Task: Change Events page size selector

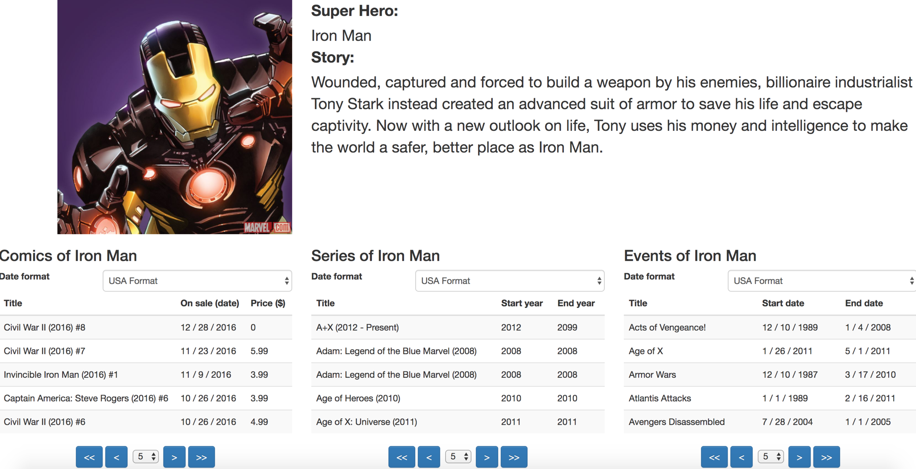Action: click(x=771, y=457)
